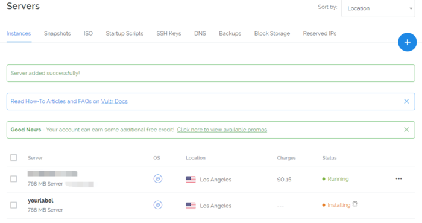
Task: Click the OS disc icon for yourlabel server
Action: (x=158, y=205)
